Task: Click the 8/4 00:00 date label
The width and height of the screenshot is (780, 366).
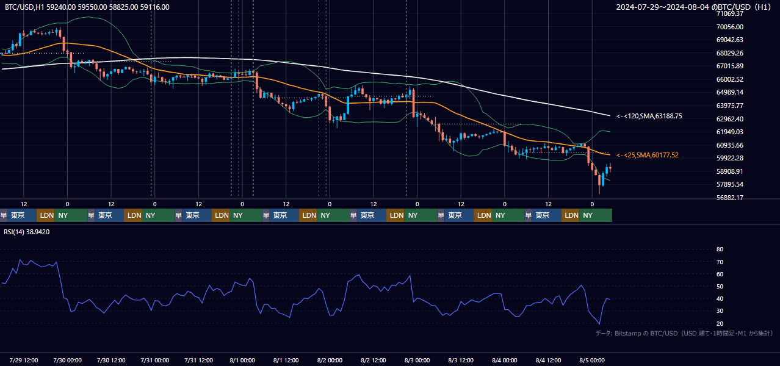Action: coord(505,361)
